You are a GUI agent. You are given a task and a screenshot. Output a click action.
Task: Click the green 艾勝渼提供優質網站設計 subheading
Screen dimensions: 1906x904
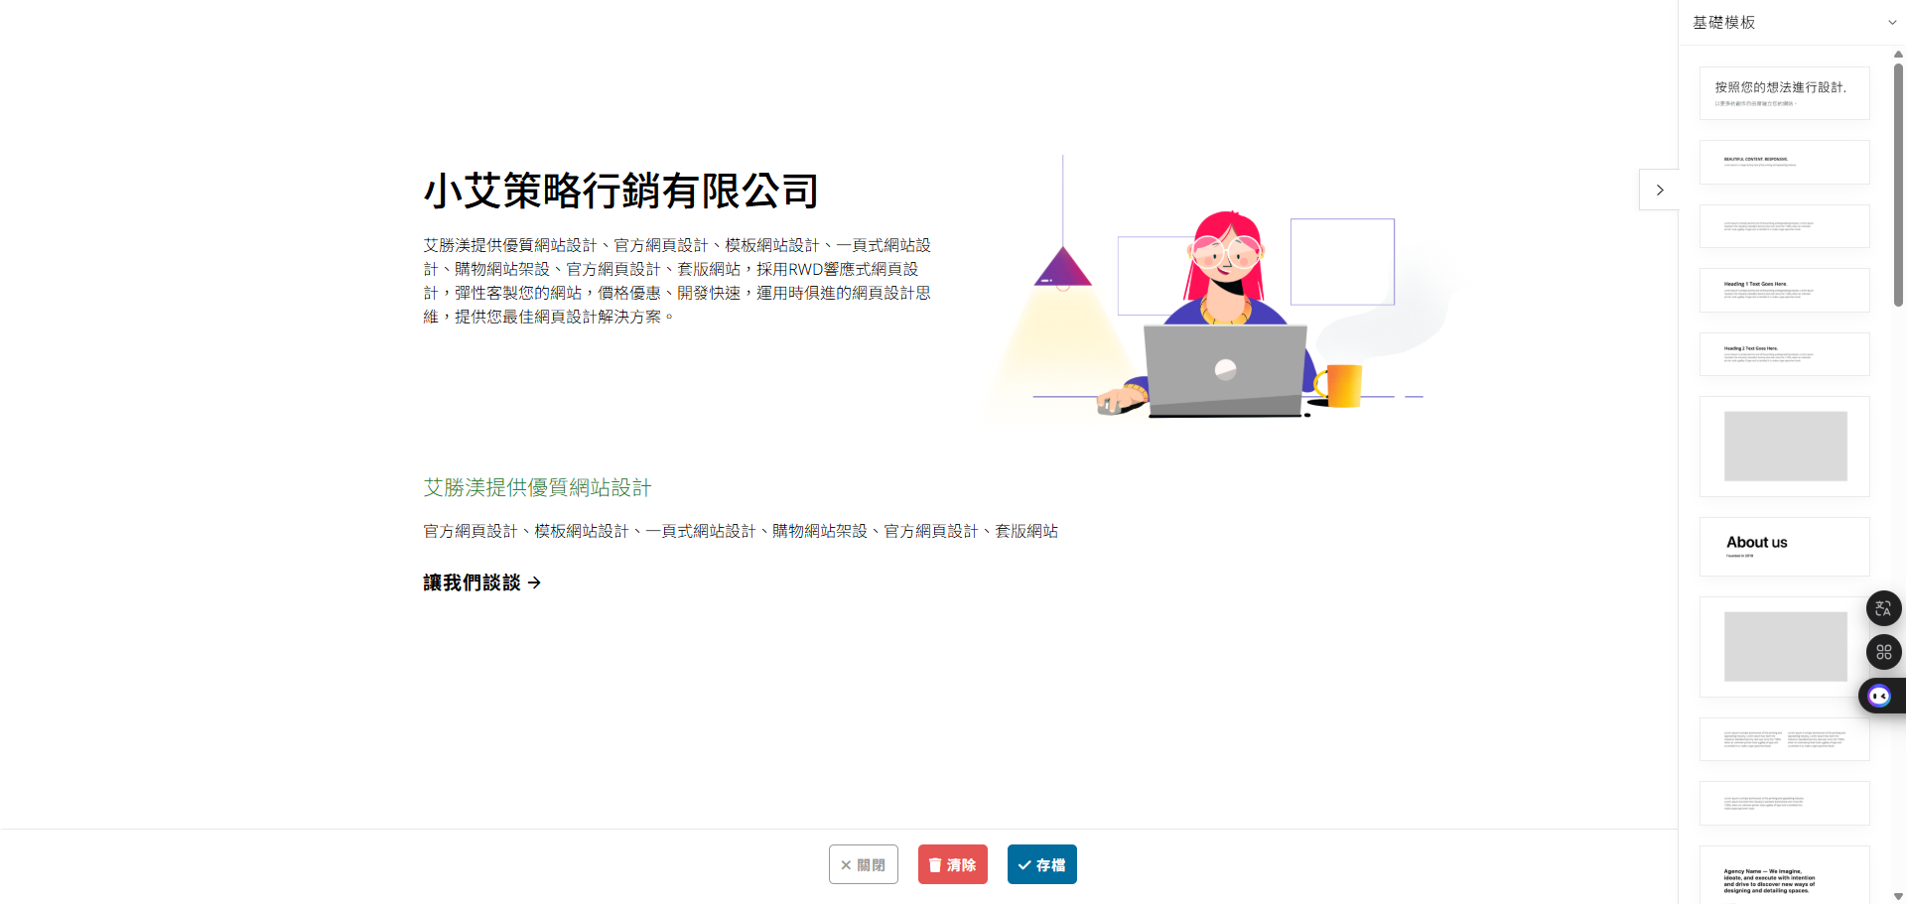537,487
